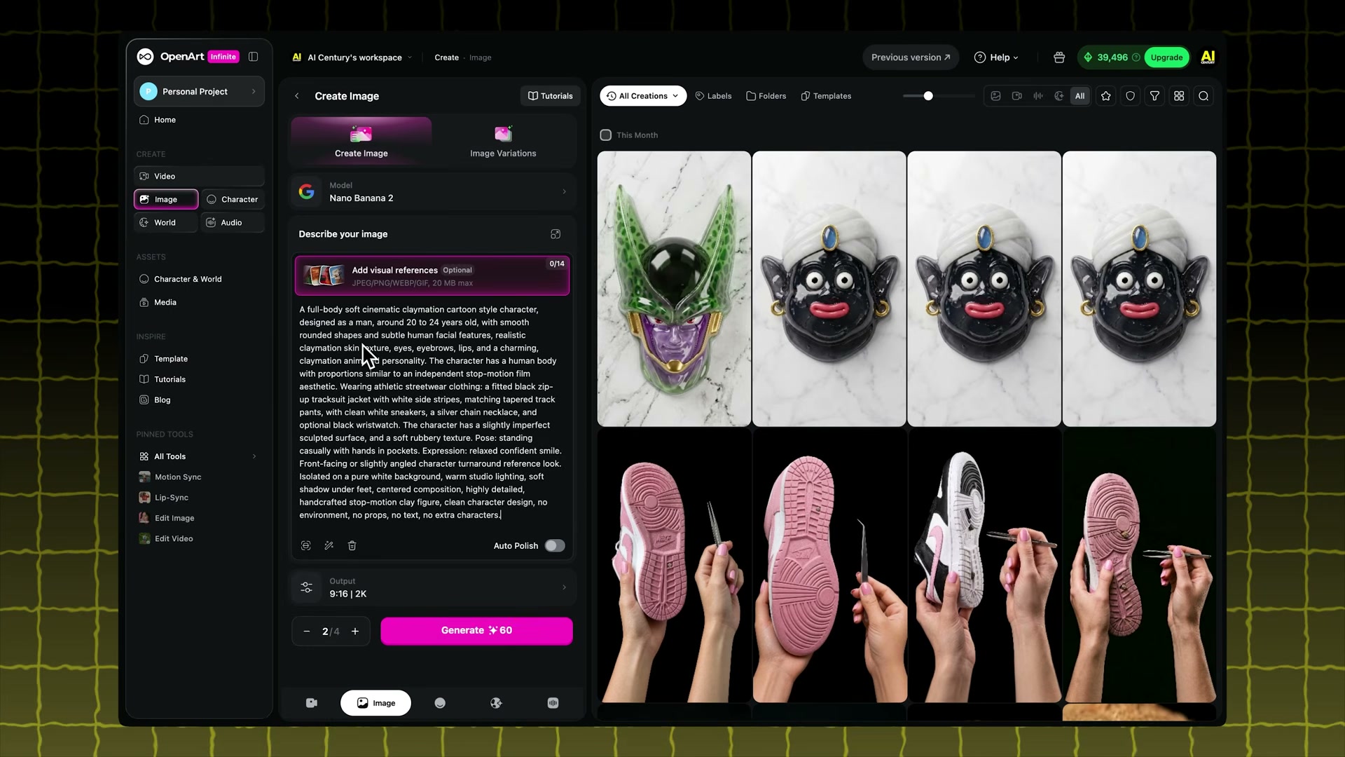Check the This Month checkbox
This screenshot has height=757, width=1345.
point(606,135)
